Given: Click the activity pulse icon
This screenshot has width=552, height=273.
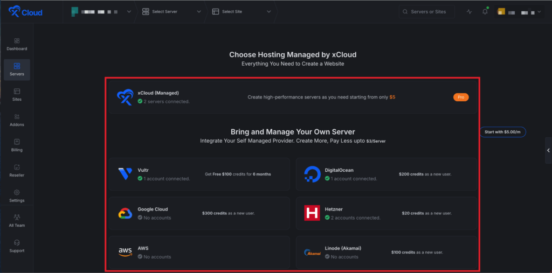Looking at the screenshot, I should click(x=469, y=12).
